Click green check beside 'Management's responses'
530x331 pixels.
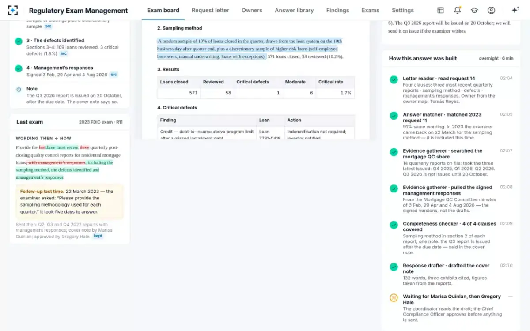[x=19, y=68]
